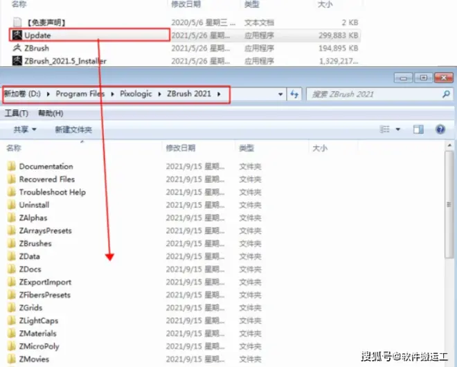Sort by 类型 column in lower window
This screenshot has height=367, width=457.
pyautogui.click(x=247, y=148)
